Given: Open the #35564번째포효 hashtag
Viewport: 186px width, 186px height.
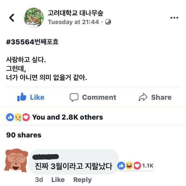Looking at the screenshot, I should click(32, 42).
